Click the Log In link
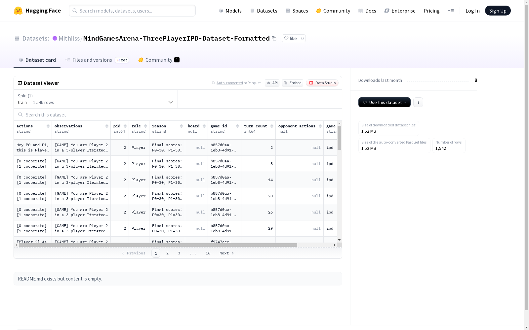Image resolution: width=529 pixels, height=330 pixels. (472, 11)
